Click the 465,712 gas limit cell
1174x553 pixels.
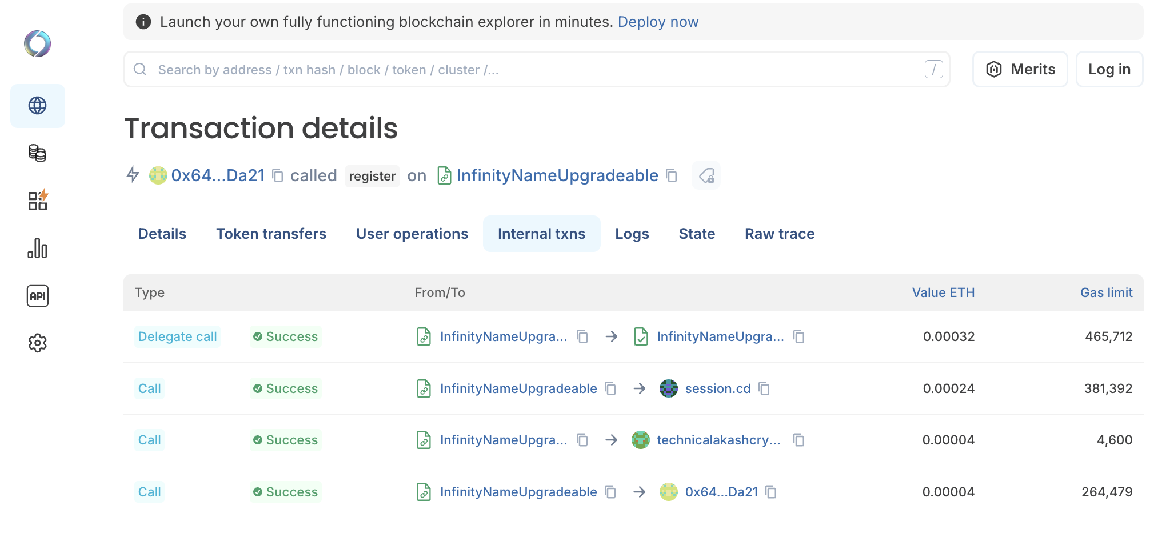[x=1109, y=336]
